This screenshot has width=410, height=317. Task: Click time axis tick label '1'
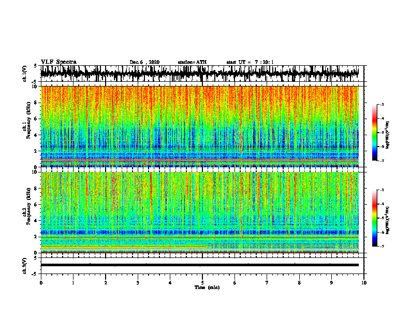coord(73,283)
